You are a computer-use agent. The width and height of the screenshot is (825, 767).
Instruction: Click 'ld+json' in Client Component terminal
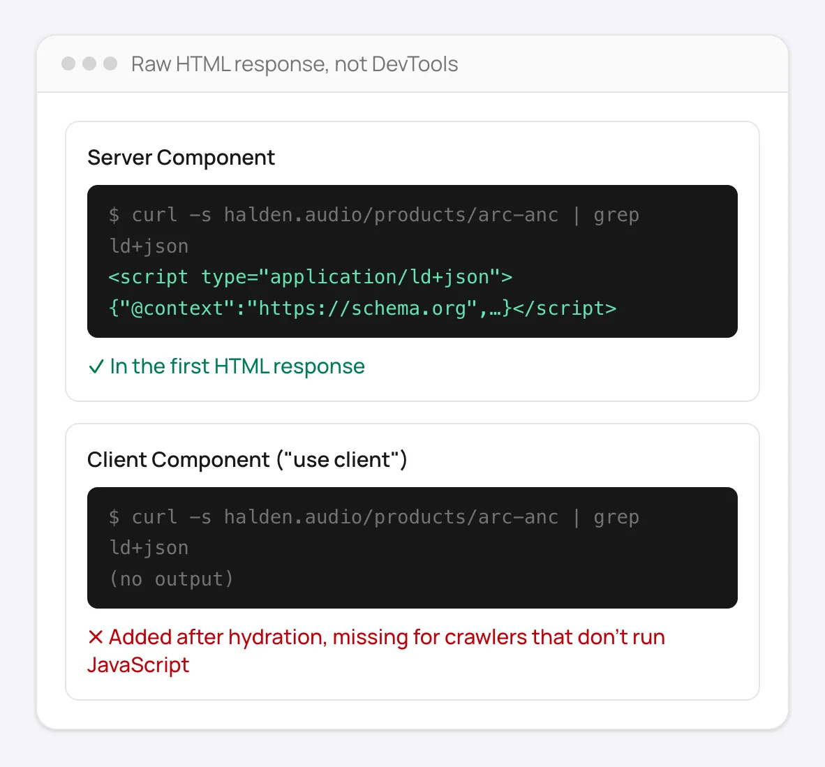pos(149,548)
